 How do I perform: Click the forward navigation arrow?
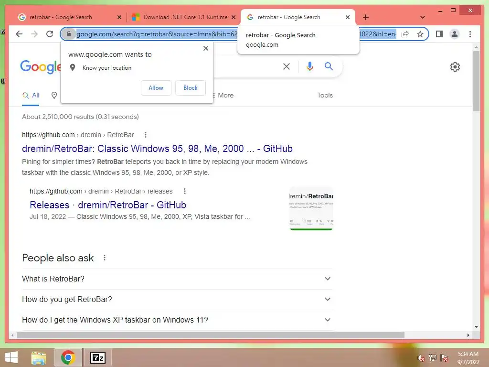coord(34,34)
